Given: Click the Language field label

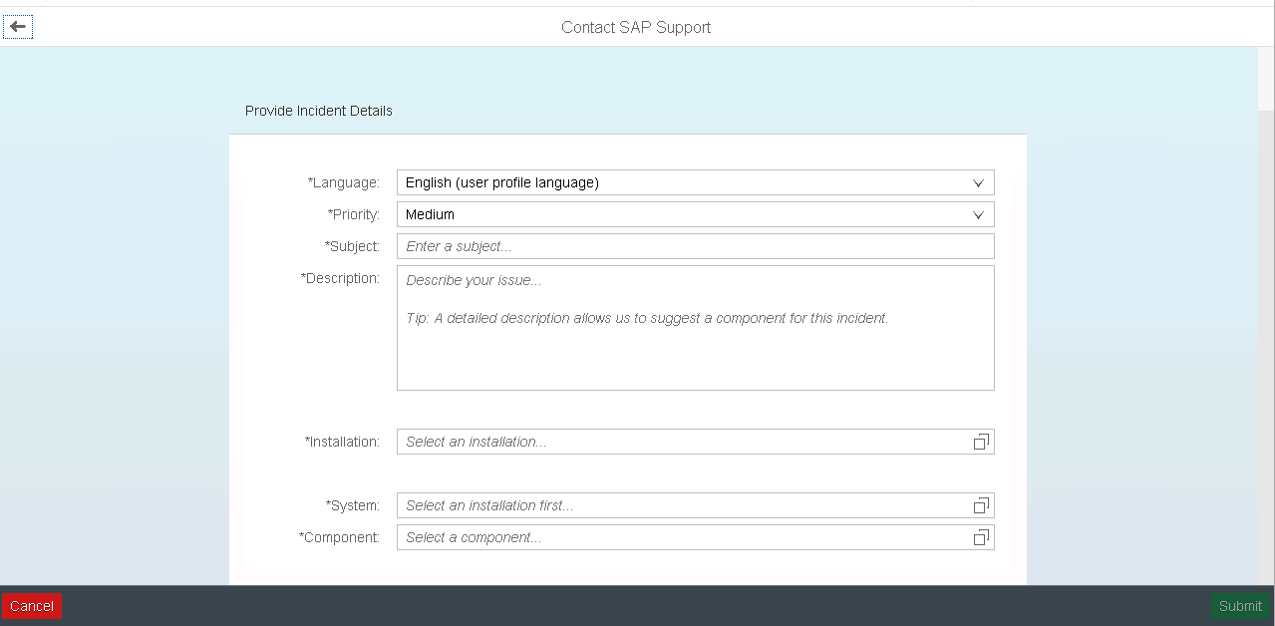Looking at the screenshot, I should pos(344,183).
